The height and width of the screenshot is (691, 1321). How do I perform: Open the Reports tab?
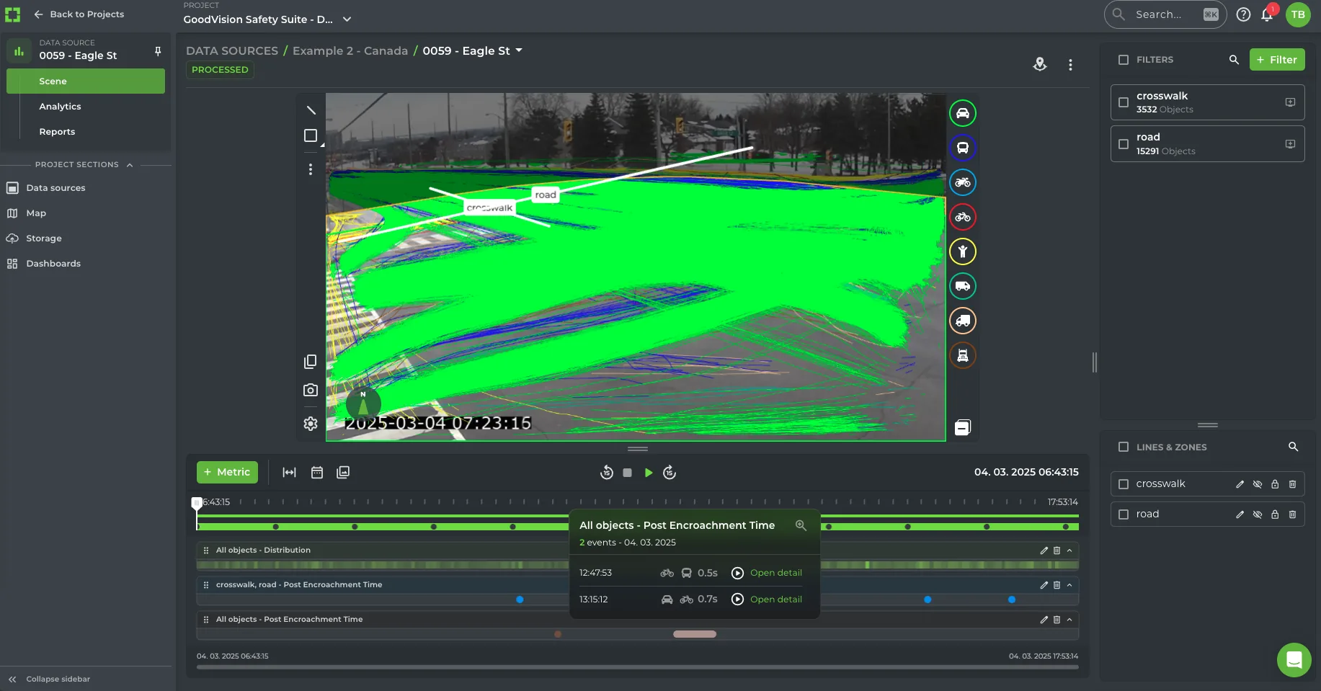(x=57, y=132)
